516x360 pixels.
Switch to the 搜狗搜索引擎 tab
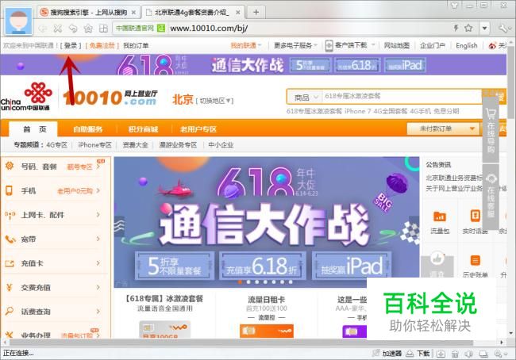[x=88, y=13]
